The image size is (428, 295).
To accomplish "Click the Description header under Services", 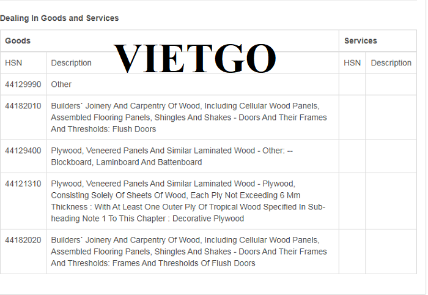I will 391,63.
